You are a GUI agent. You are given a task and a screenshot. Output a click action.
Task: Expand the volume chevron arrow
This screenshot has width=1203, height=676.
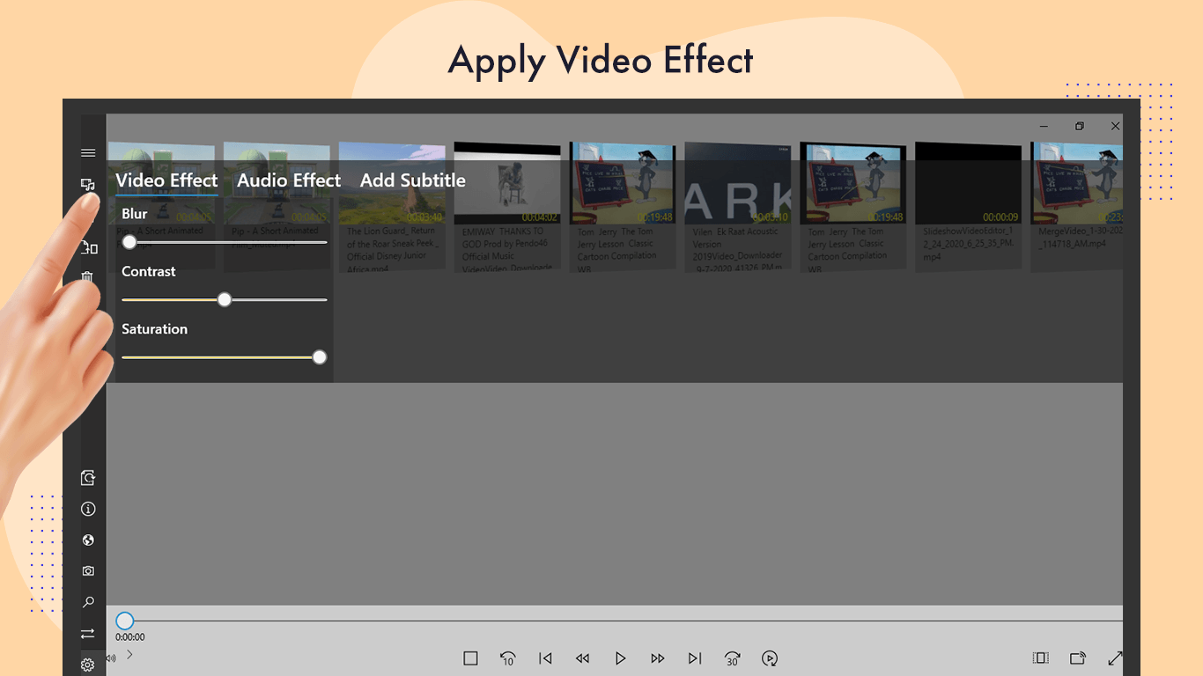pyautogui.click(x=129, y=654)
